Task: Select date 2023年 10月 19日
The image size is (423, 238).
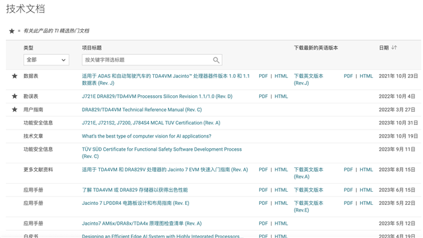Action: [x=398, y=136]
